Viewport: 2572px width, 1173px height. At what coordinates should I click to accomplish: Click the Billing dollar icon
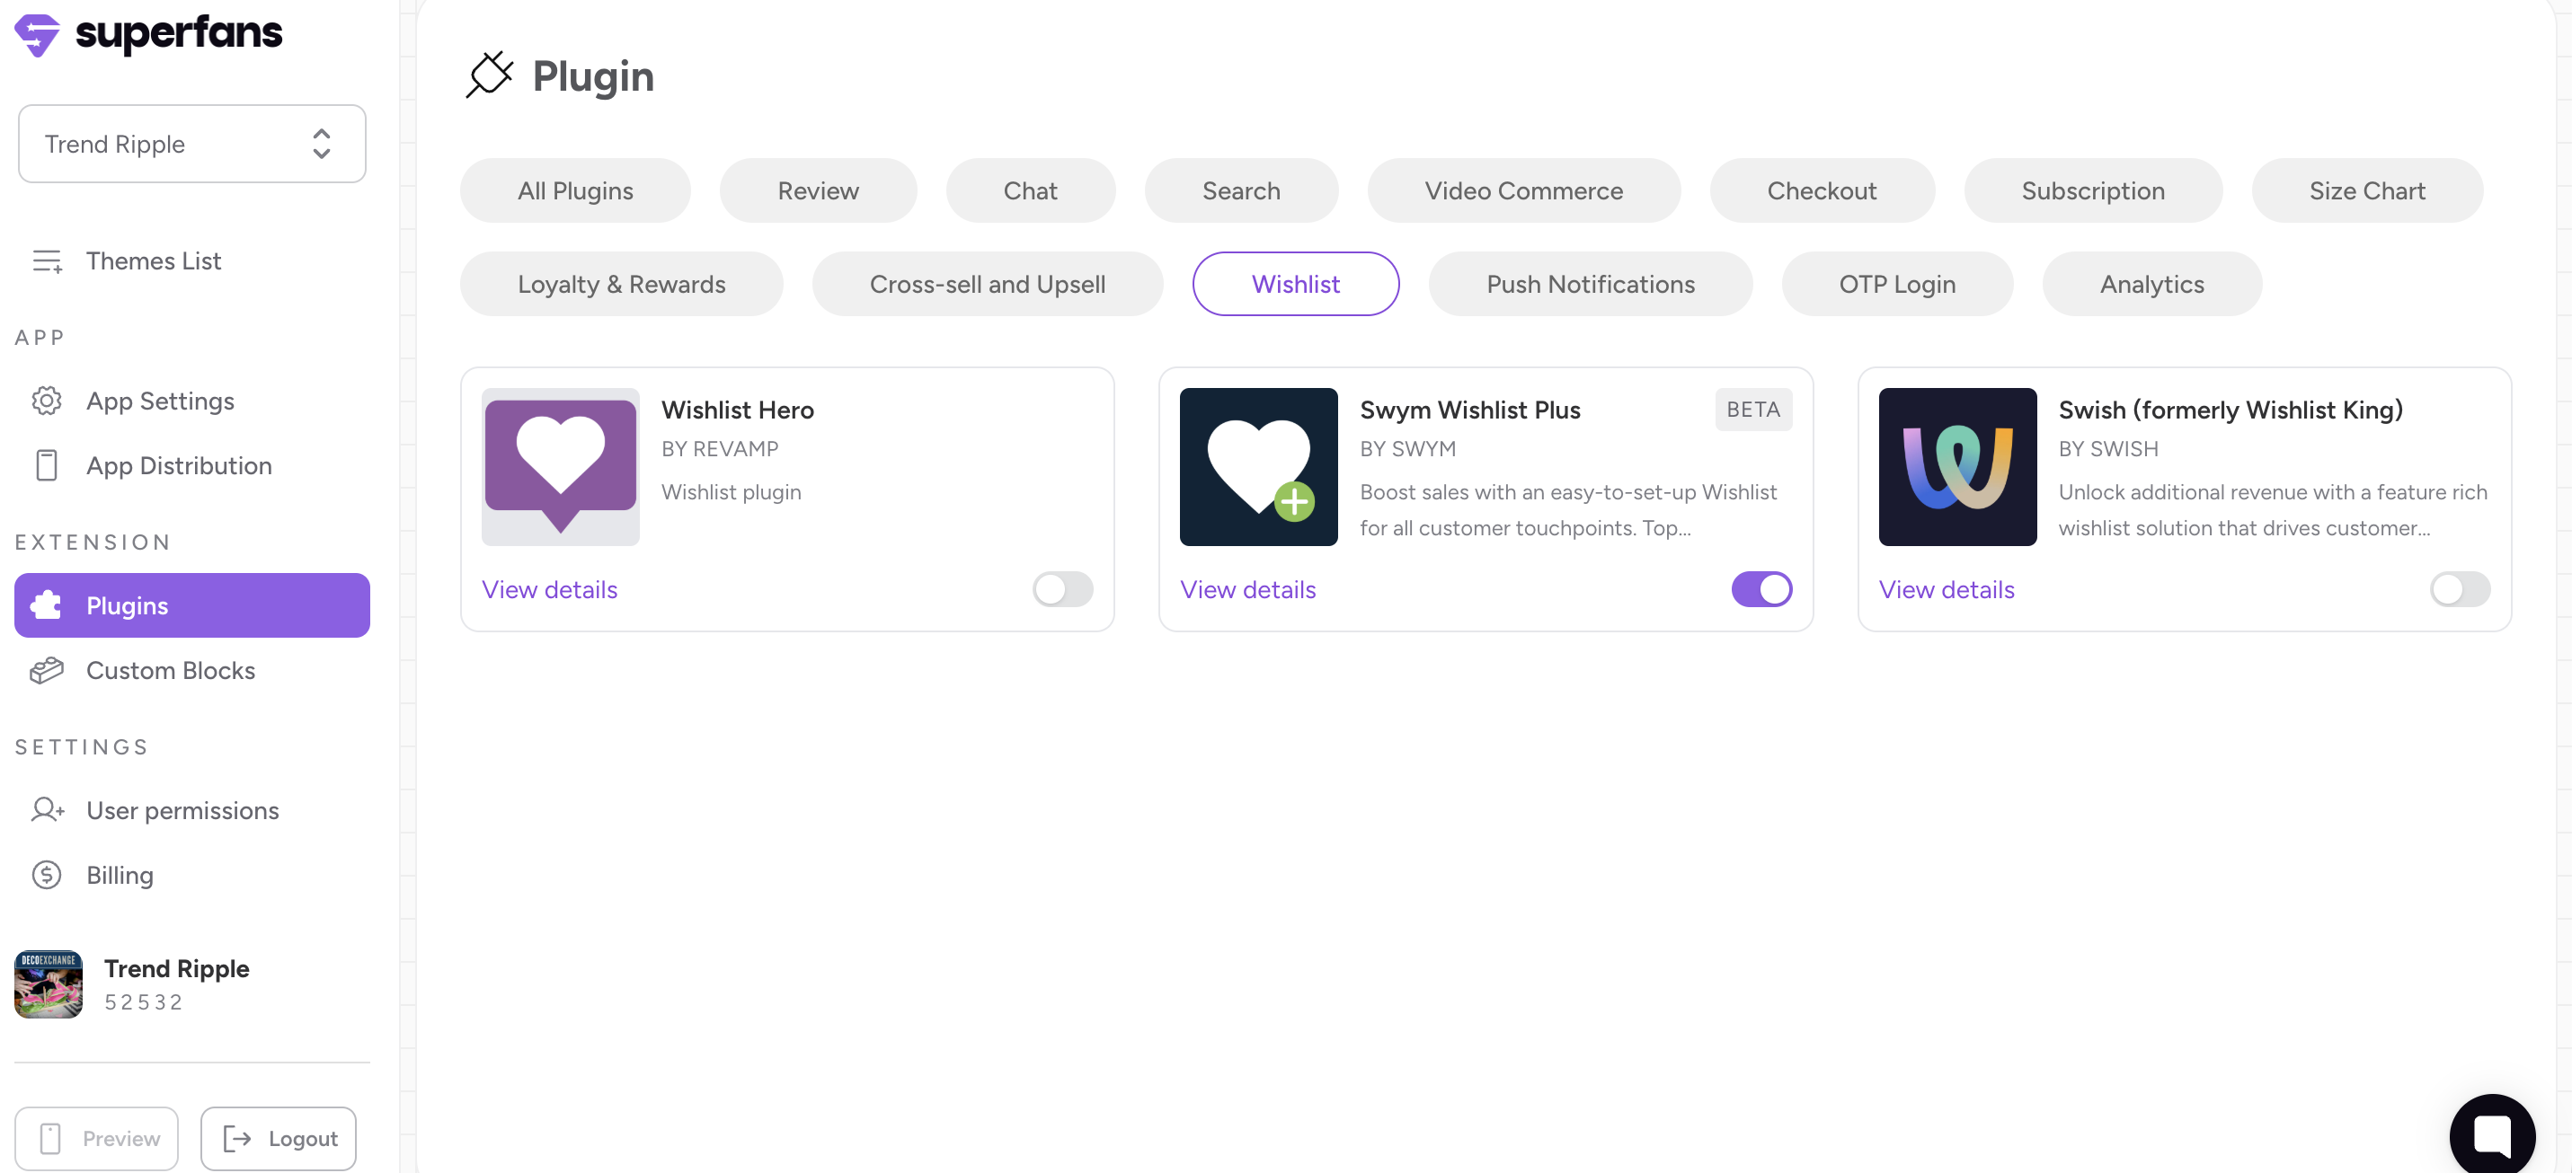pos(47,875)
